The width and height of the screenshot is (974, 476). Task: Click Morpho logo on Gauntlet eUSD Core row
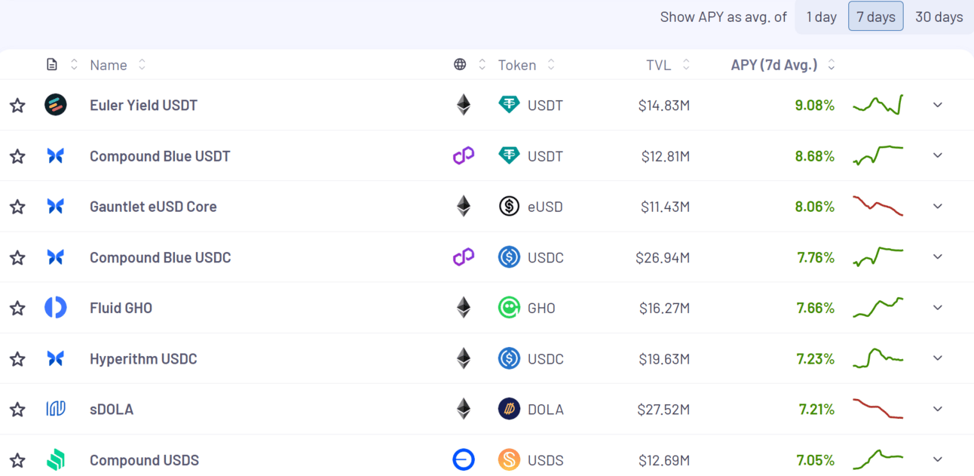pos(55,206)
